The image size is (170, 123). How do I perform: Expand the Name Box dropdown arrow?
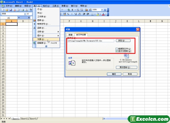click(19, 18)
